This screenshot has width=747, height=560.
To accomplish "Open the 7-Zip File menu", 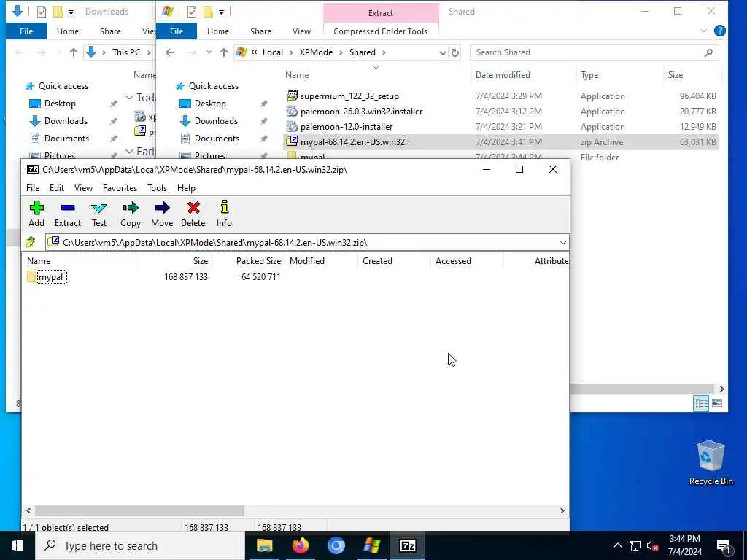I will click(x=33, y=188).
